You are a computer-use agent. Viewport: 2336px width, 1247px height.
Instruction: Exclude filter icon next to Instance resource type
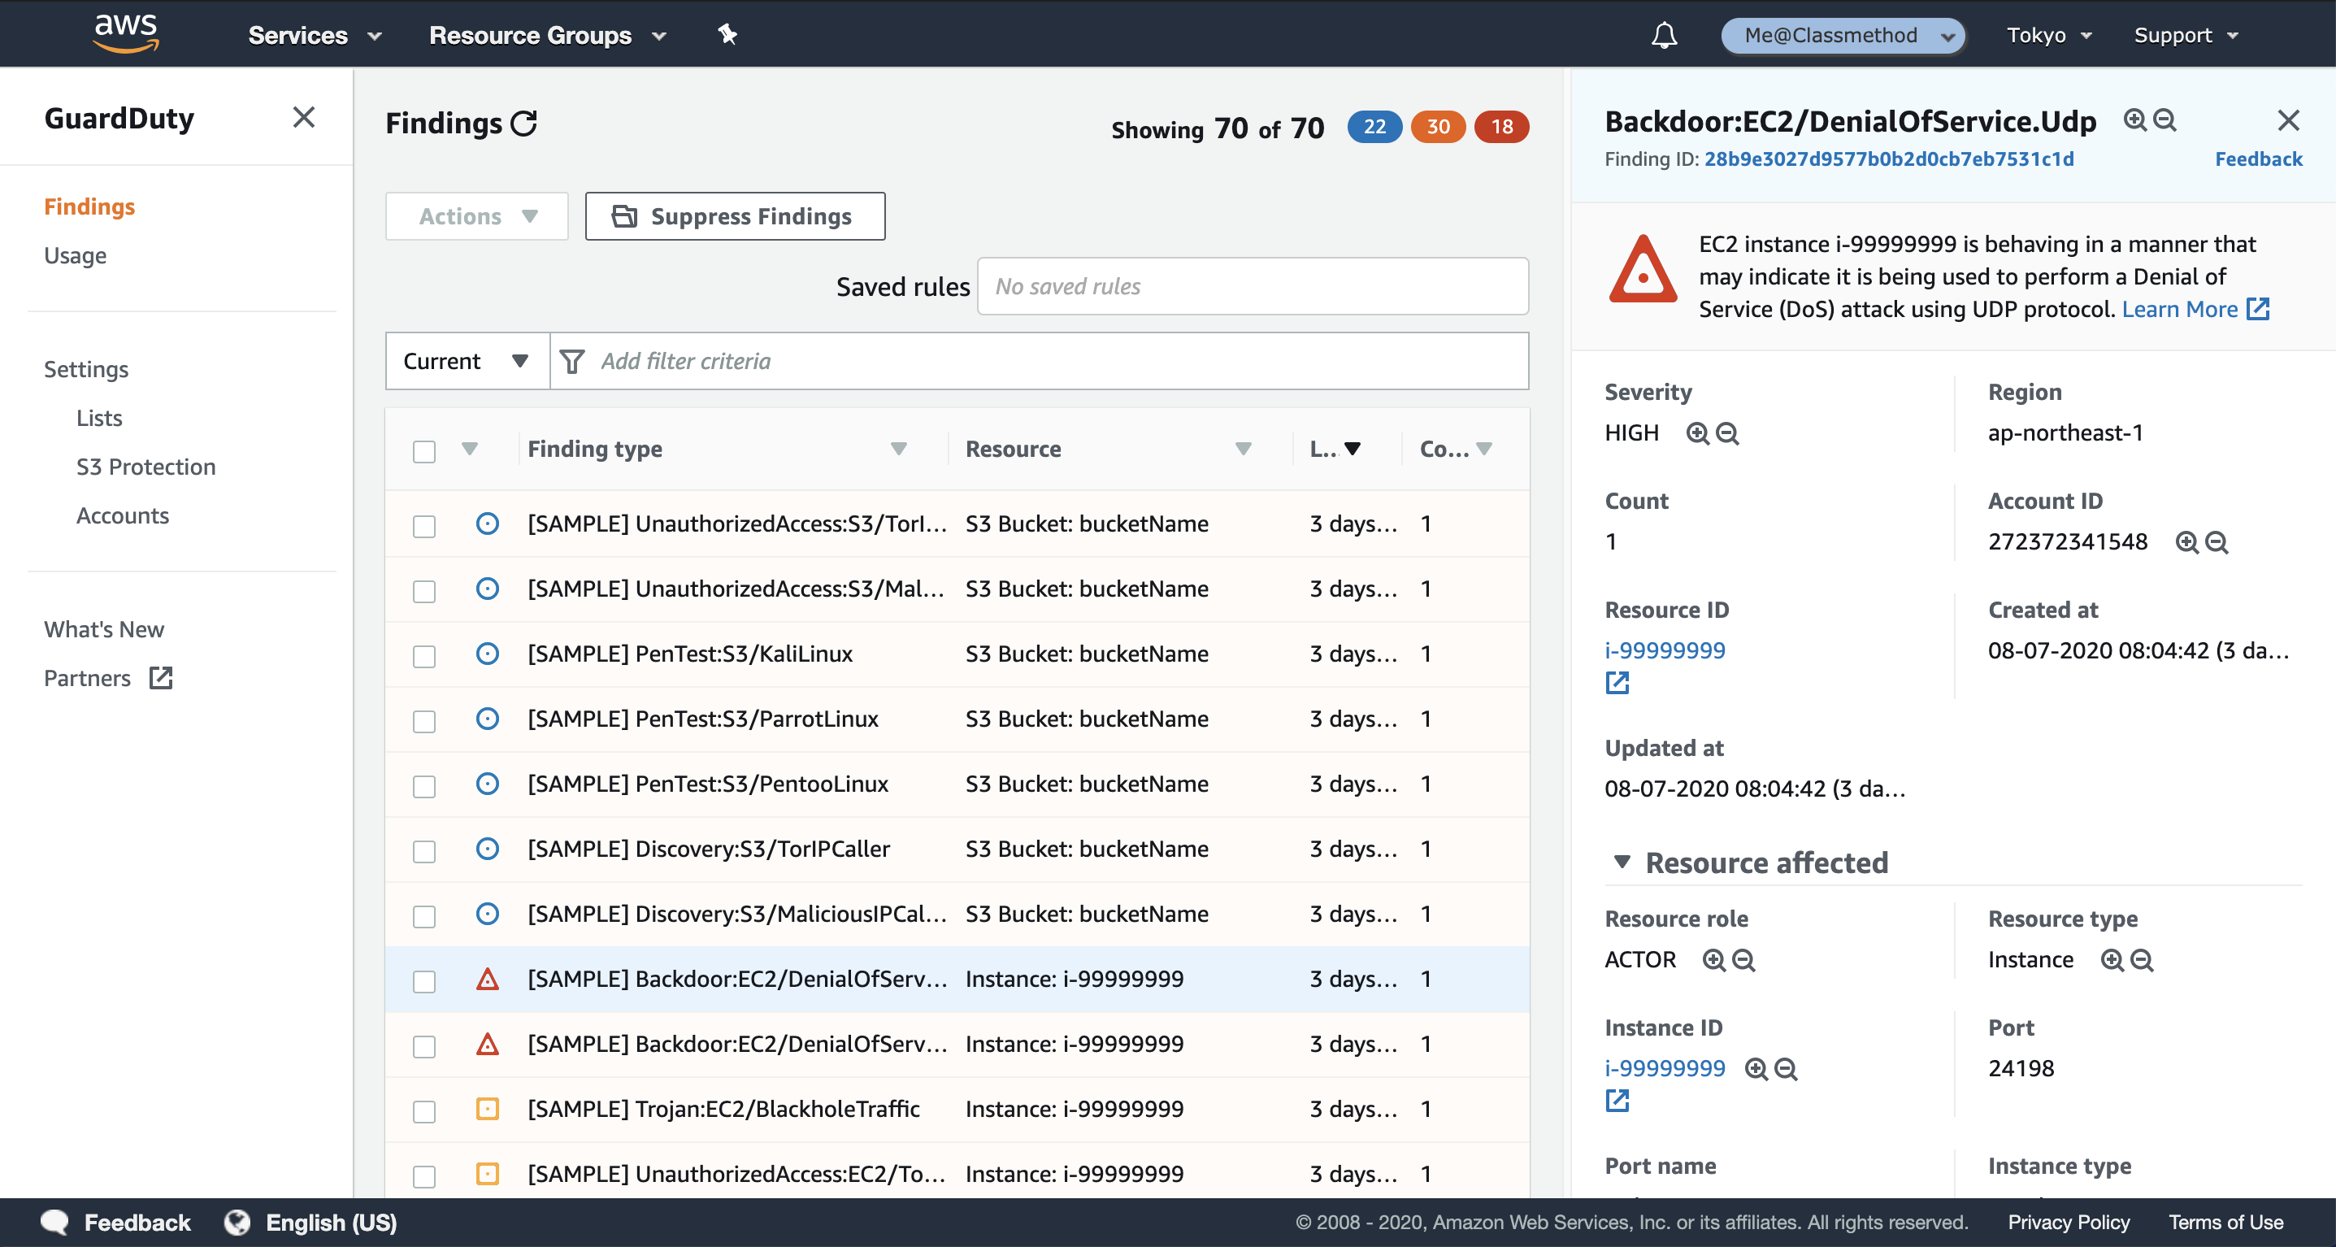coord(2142,960)
